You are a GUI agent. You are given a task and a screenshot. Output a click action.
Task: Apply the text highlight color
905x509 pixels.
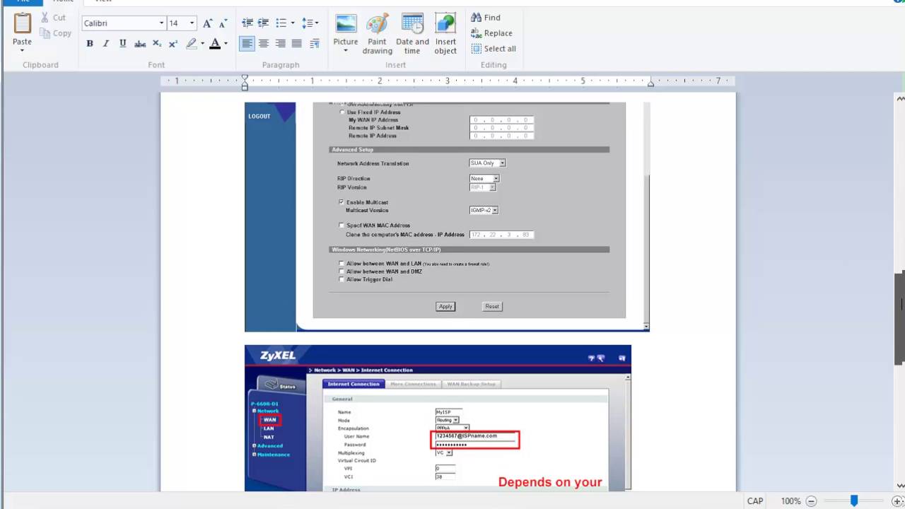pos(191,44)
